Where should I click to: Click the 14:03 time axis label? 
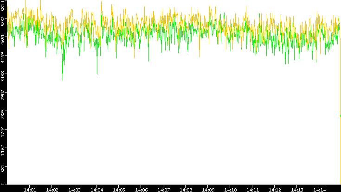74,190
